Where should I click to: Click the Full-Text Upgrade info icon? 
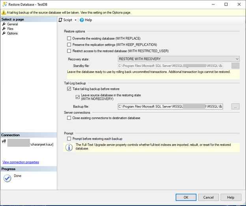[69, 147]
